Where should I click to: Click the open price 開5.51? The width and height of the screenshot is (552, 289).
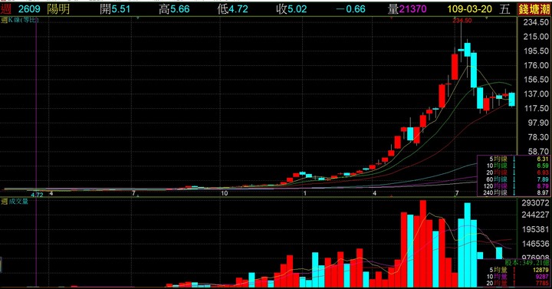pyautogui.click(x=115, y=9)
